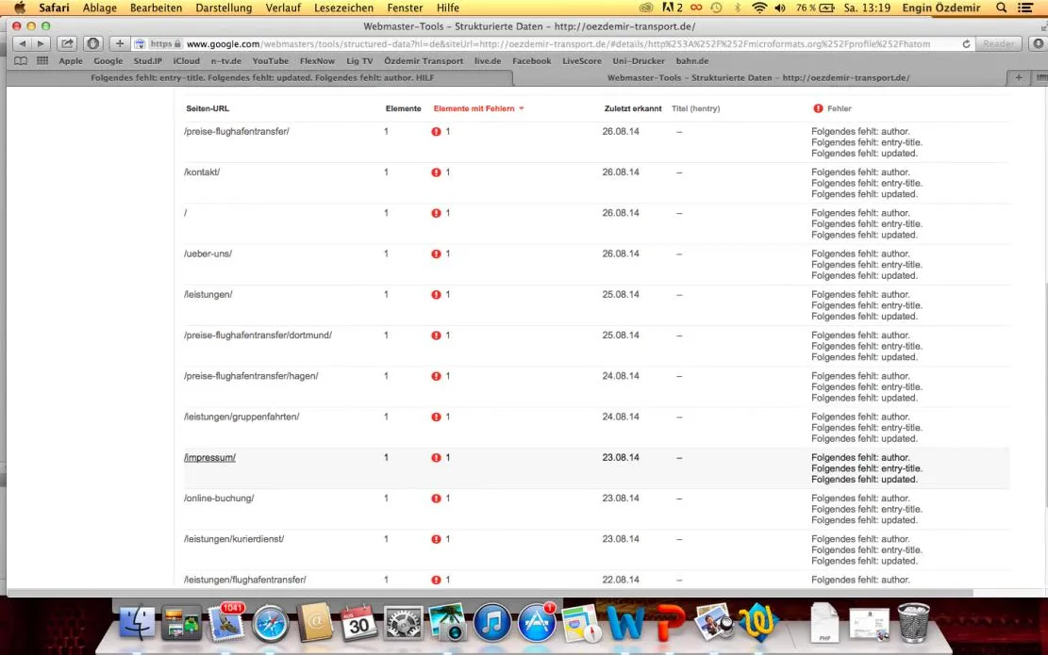
Task: Open the /kontakt/ row URL
Action: point(202,172)
